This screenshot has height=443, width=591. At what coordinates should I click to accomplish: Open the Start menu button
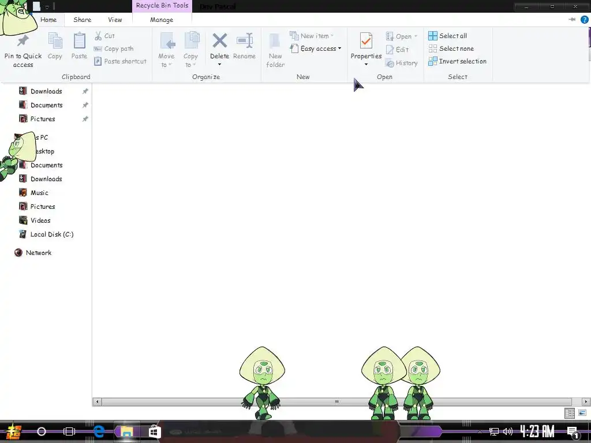pyautogui.click(x=14, y=431)
